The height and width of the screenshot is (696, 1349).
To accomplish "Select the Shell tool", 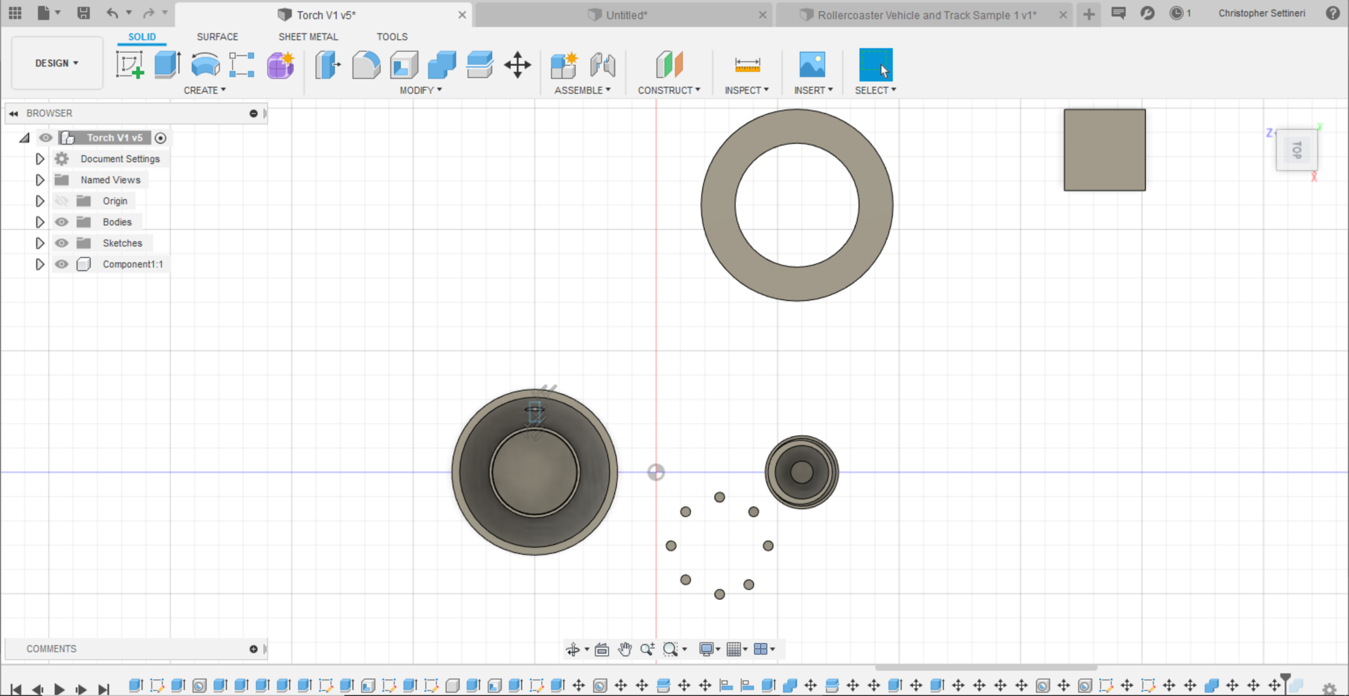I will pos(404,65).
